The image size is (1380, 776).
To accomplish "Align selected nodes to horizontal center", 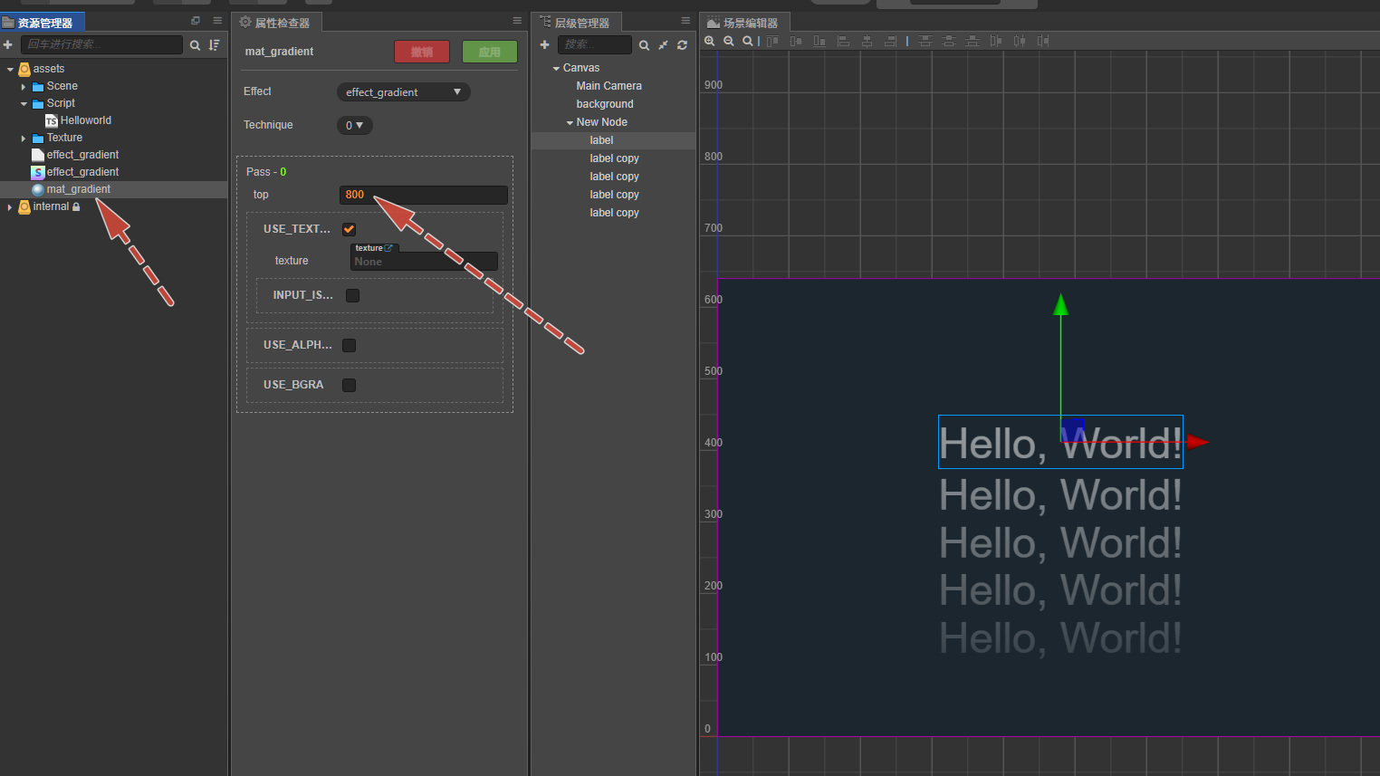I will [x=867, y=42].
